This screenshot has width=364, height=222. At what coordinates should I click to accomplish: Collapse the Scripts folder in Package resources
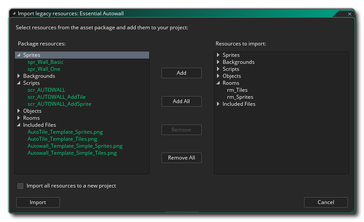click(x=18, y=83)
